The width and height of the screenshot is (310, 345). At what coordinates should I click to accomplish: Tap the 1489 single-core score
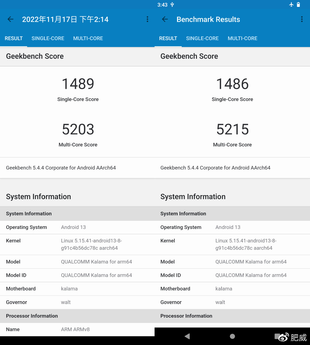point(78,84)
